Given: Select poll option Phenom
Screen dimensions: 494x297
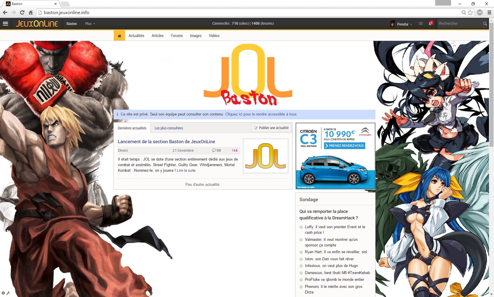Looking at the screenshot, I should click(x=301, y=287).
